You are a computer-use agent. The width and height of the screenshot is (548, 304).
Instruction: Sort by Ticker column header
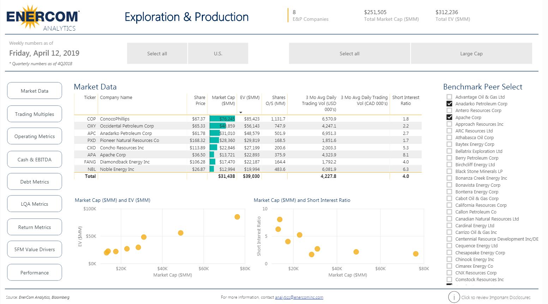(x=90, y=98)
